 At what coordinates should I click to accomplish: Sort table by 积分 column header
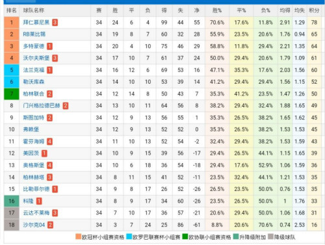(314, 10)
